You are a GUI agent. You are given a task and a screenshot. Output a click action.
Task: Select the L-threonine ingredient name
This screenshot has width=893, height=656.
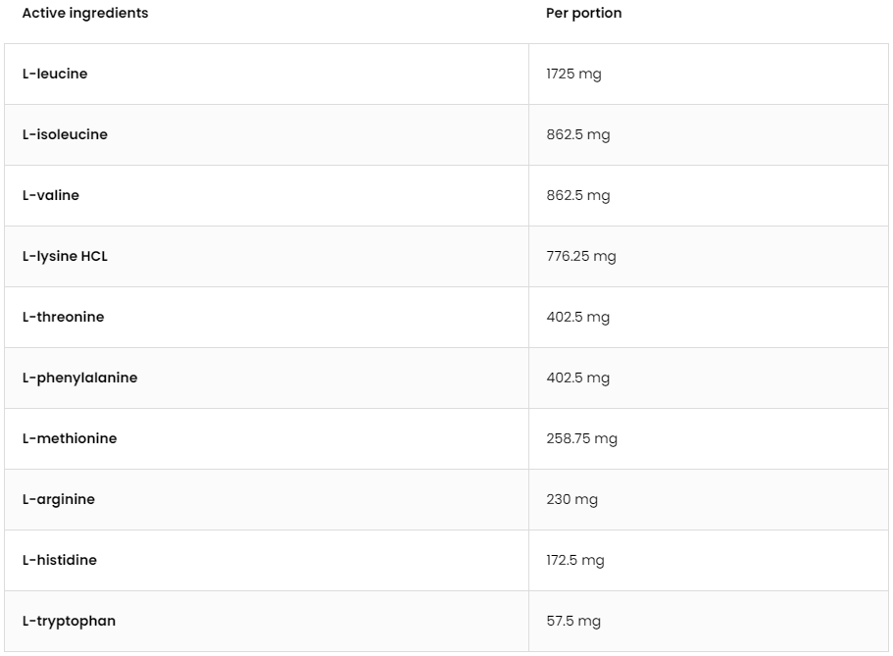pyautogui.click(x=63, y=318)
